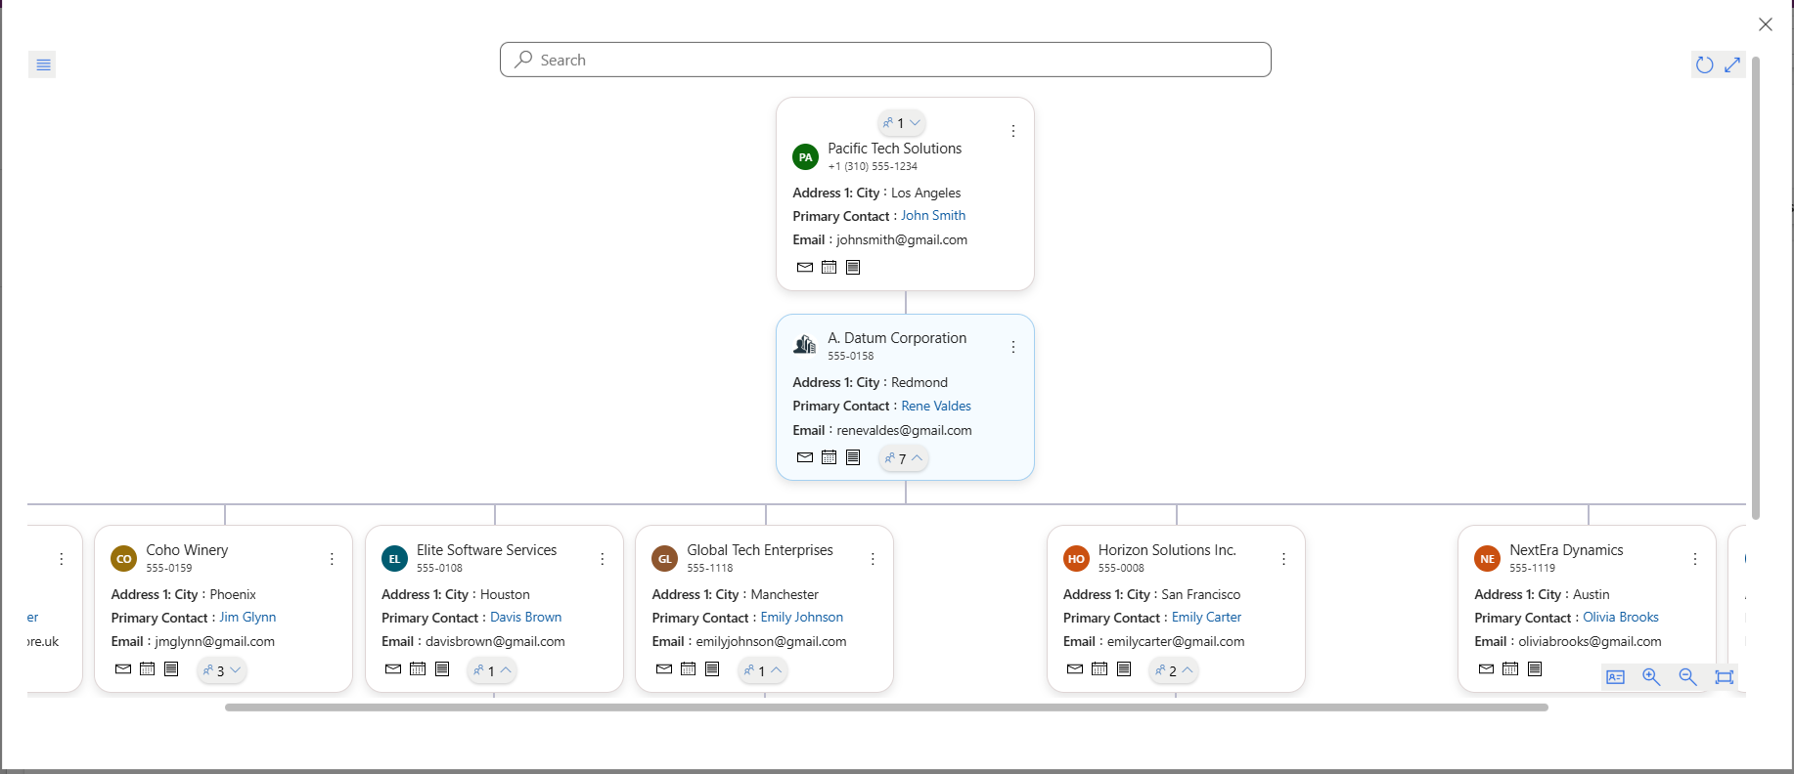
Task: Open Davis Brown contact link
Action: [x=526, y=618]
